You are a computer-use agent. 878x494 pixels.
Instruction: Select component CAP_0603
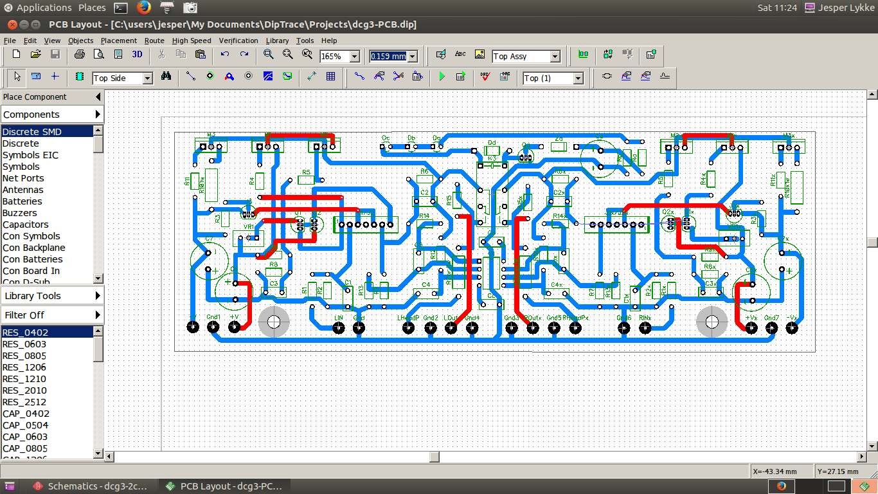47,437
